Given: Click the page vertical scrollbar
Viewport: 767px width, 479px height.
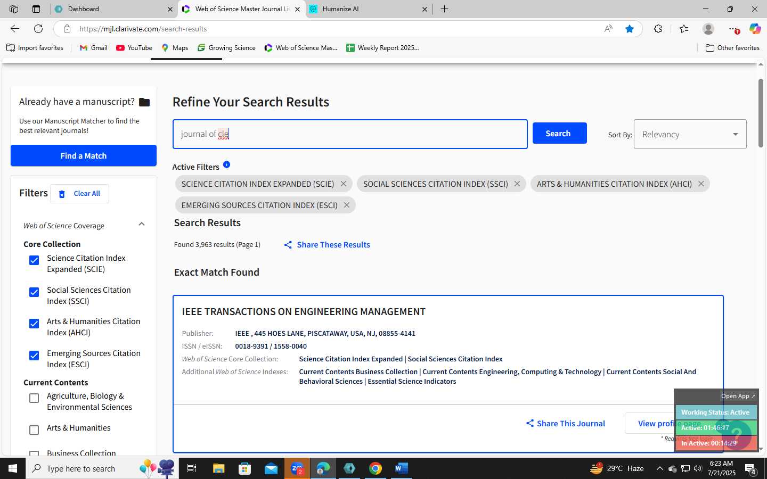Looking at the screenshot, I should (761, 113).
